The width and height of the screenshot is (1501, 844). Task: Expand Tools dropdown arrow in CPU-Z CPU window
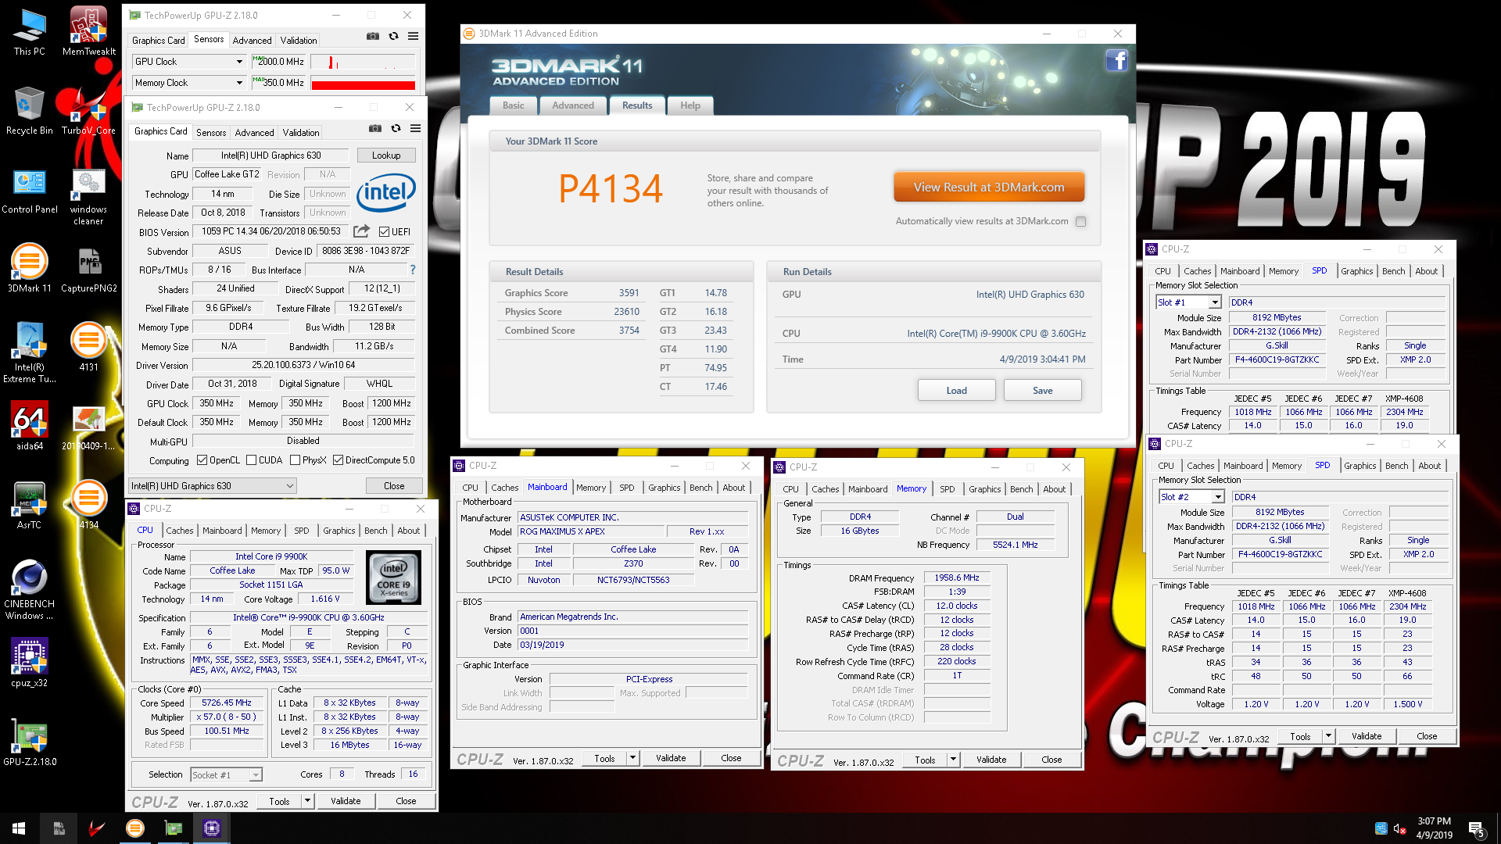pyautogui.click(x=308, y=801)
